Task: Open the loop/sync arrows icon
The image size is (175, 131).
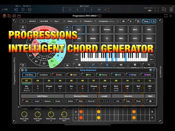Action: [x=164, y=9]
